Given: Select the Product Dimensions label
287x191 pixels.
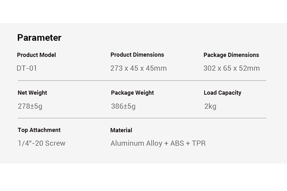Looking at the screenshot, I should point(137,55).
